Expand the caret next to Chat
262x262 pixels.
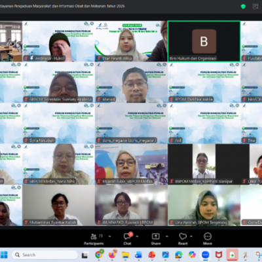click(x=137, y=236)
